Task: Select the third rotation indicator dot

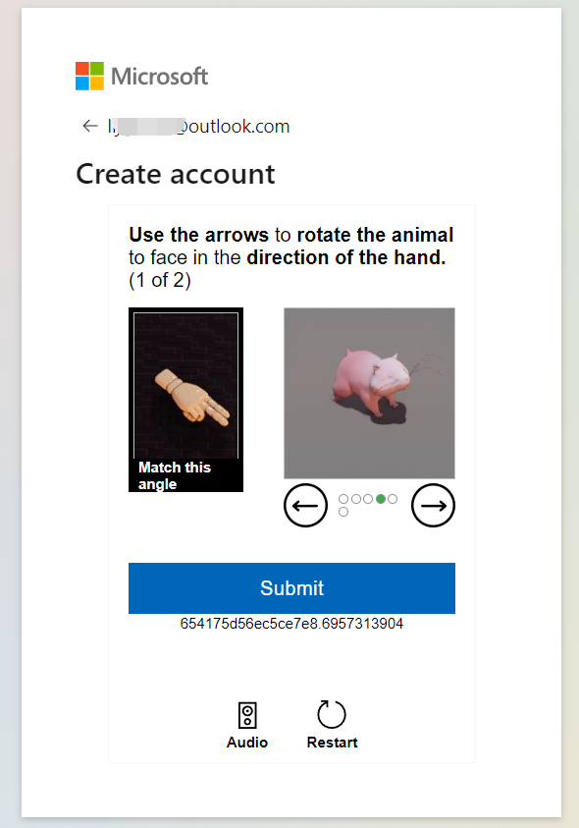Action: click(x=368, y=499)
